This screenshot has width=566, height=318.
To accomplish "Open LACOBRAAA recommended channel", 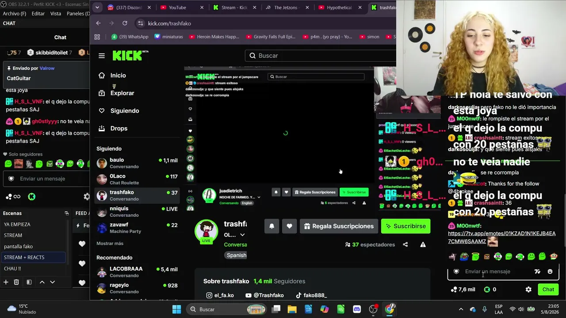I will point(137,272).
